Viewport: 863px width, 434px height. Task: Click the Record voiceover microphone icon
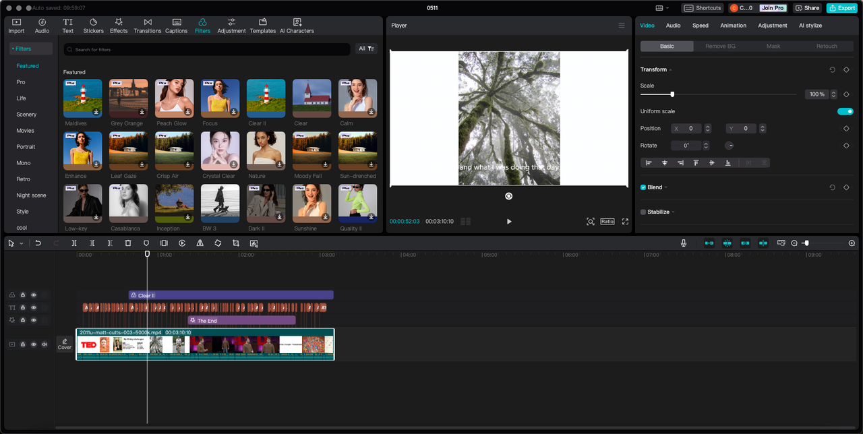[684, 243]
